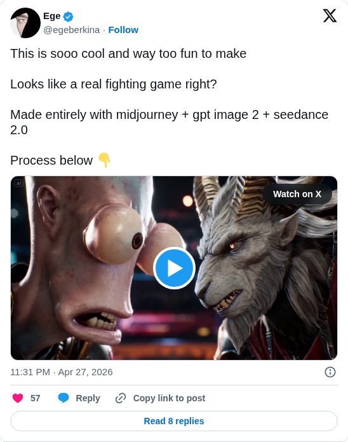Screen dimensions: 348x442
Task: Open Ege's profile avatar picture
Action: coord(25,23)
